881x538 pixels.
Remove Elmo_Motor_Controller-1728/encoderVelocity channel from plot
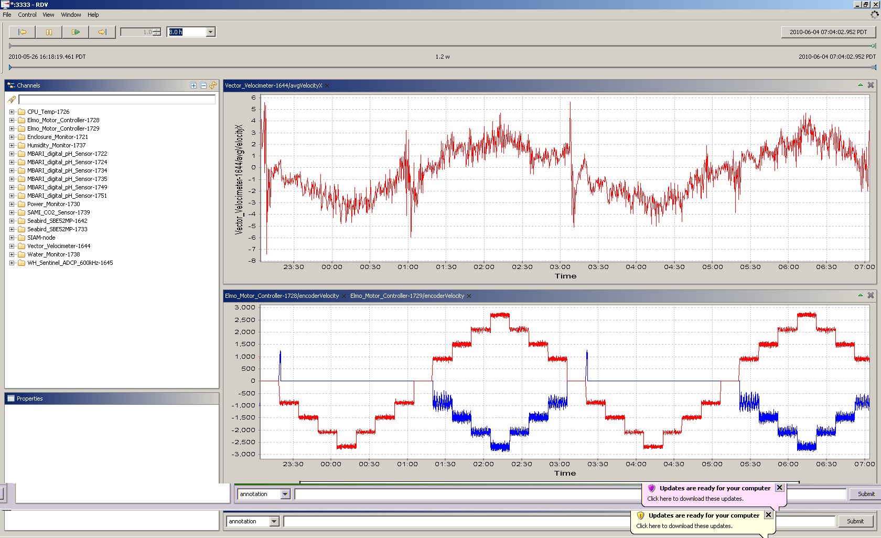tap(344, 296)
